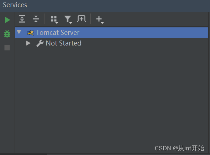Image resolution: width=210 pixels, height=155 pixels.
Task: Click the CSDN watermark text
Action: 179,148
